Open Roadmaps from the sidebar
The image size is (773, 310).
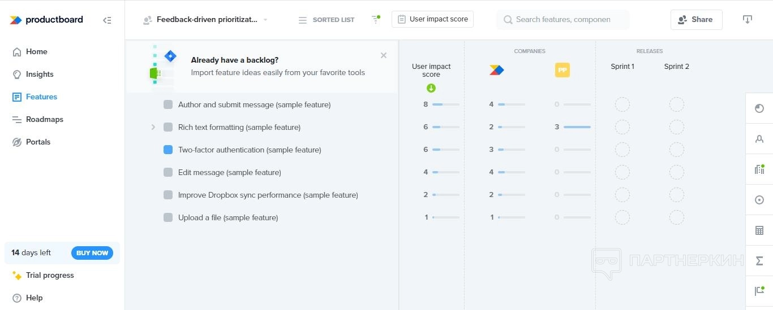[44, 119]
